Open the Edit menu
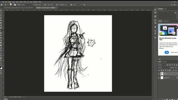The image size is (178, 100). 6,2
